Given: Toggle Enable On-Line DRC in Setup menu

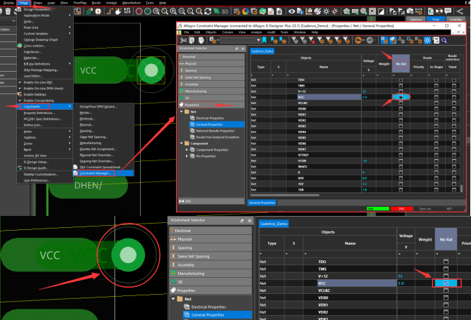Looking at the screenshot, I should click(x=37, y=82).
